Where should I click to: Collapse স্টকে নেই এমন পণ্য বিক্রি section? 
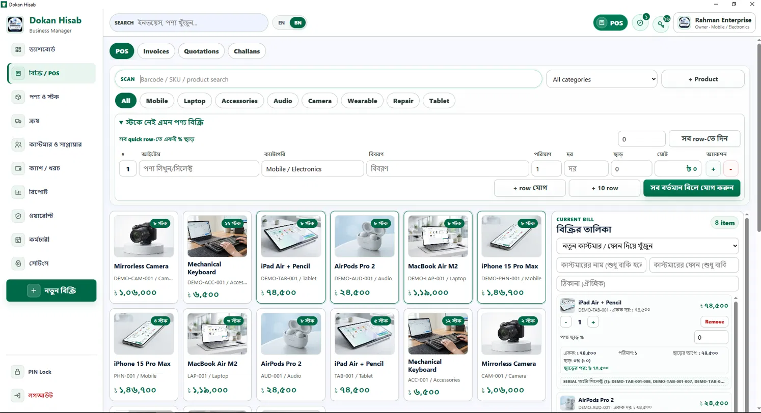pos(162,123)
